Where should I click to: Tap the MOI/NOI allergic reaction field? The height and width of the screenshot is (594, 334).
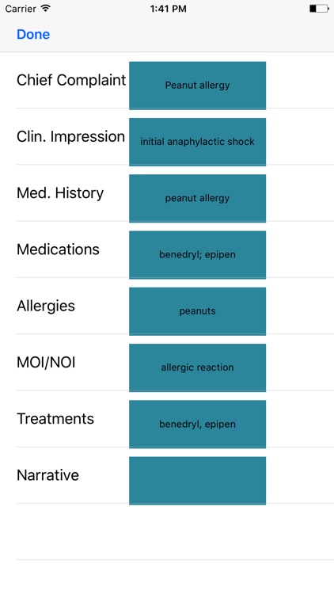tap(197, 367)
